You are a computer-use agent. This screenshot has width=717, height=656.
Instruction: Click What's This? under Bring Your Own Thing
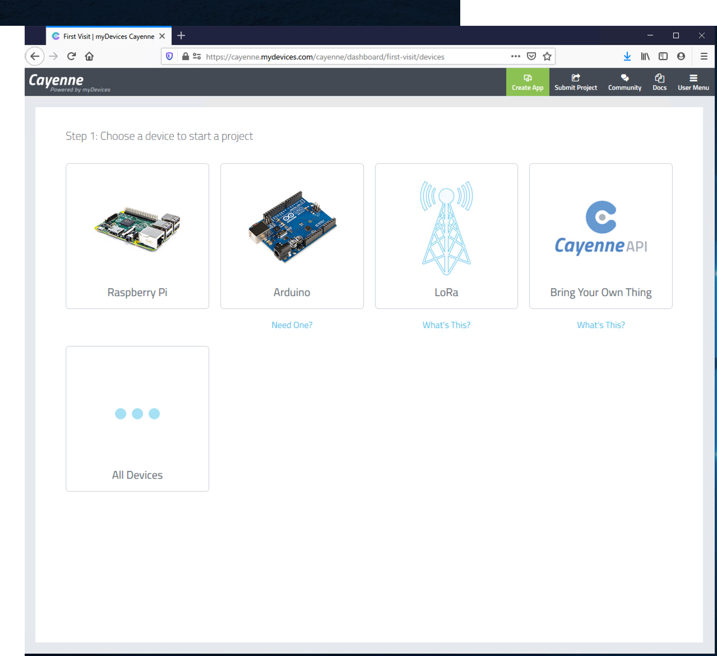click(601, 325)
